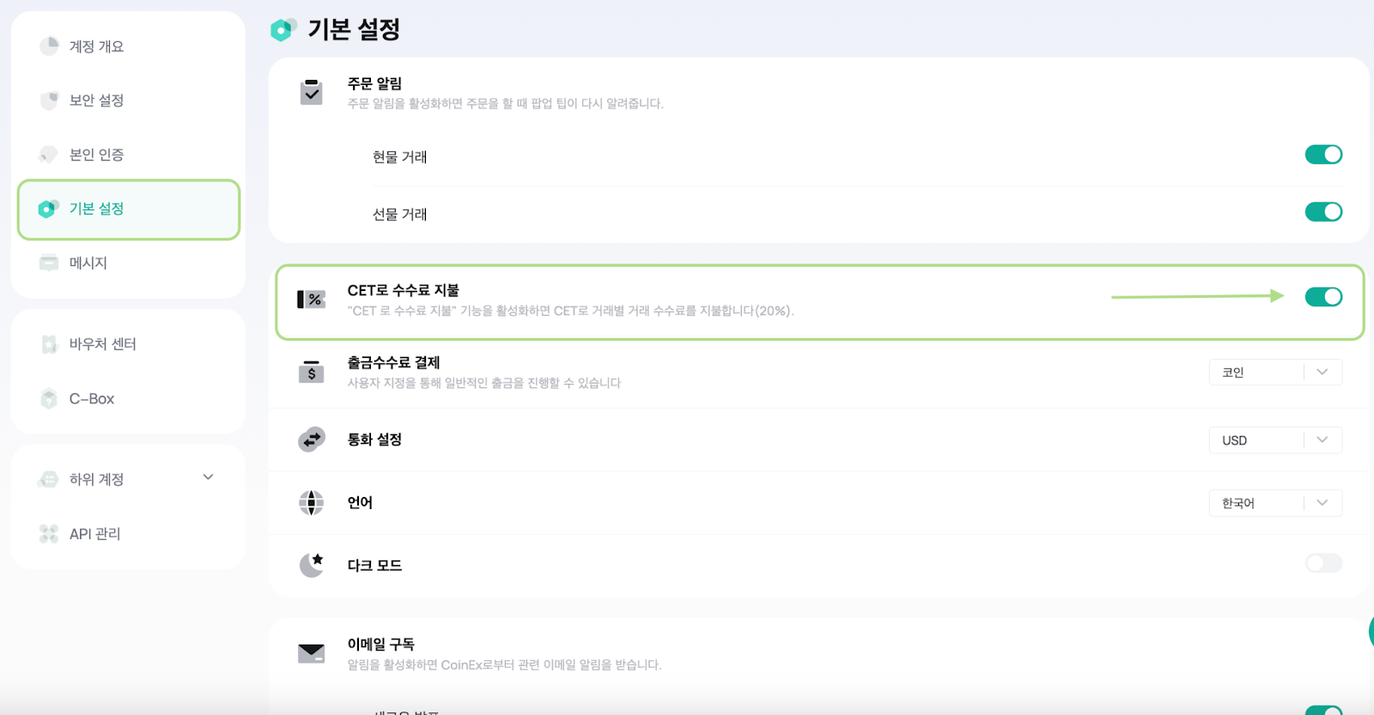Click the exchange arrows icon for 통화 설정

click(311, 439)
